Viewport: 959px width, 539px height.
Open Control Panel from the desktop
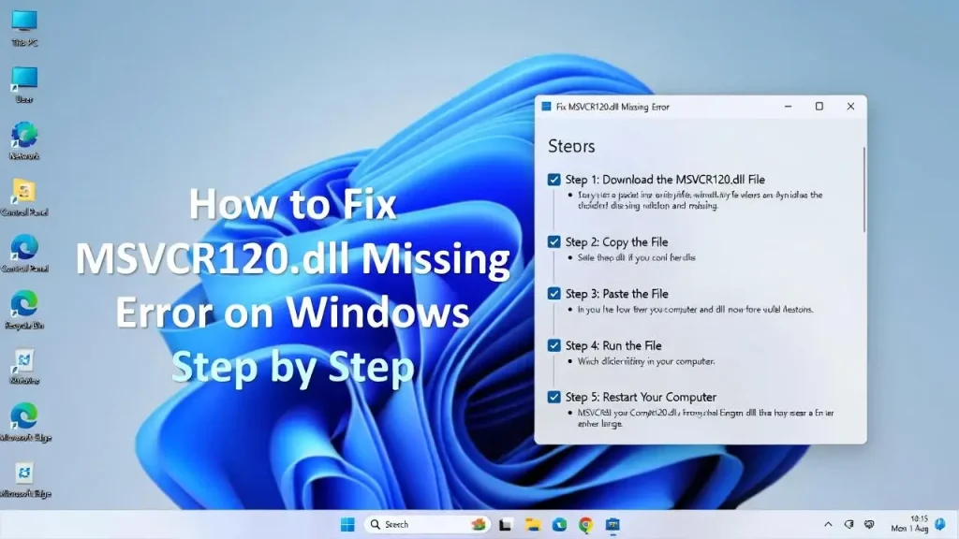click(23, 192)
